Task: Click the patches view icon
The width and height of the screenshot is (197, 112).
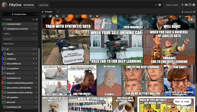Action: tap(64, 16)
